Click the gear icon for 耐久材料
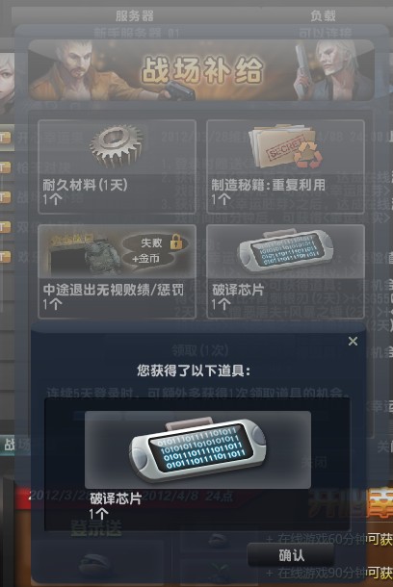The width and height of the screenshot is (393, 587). (117, 145)
